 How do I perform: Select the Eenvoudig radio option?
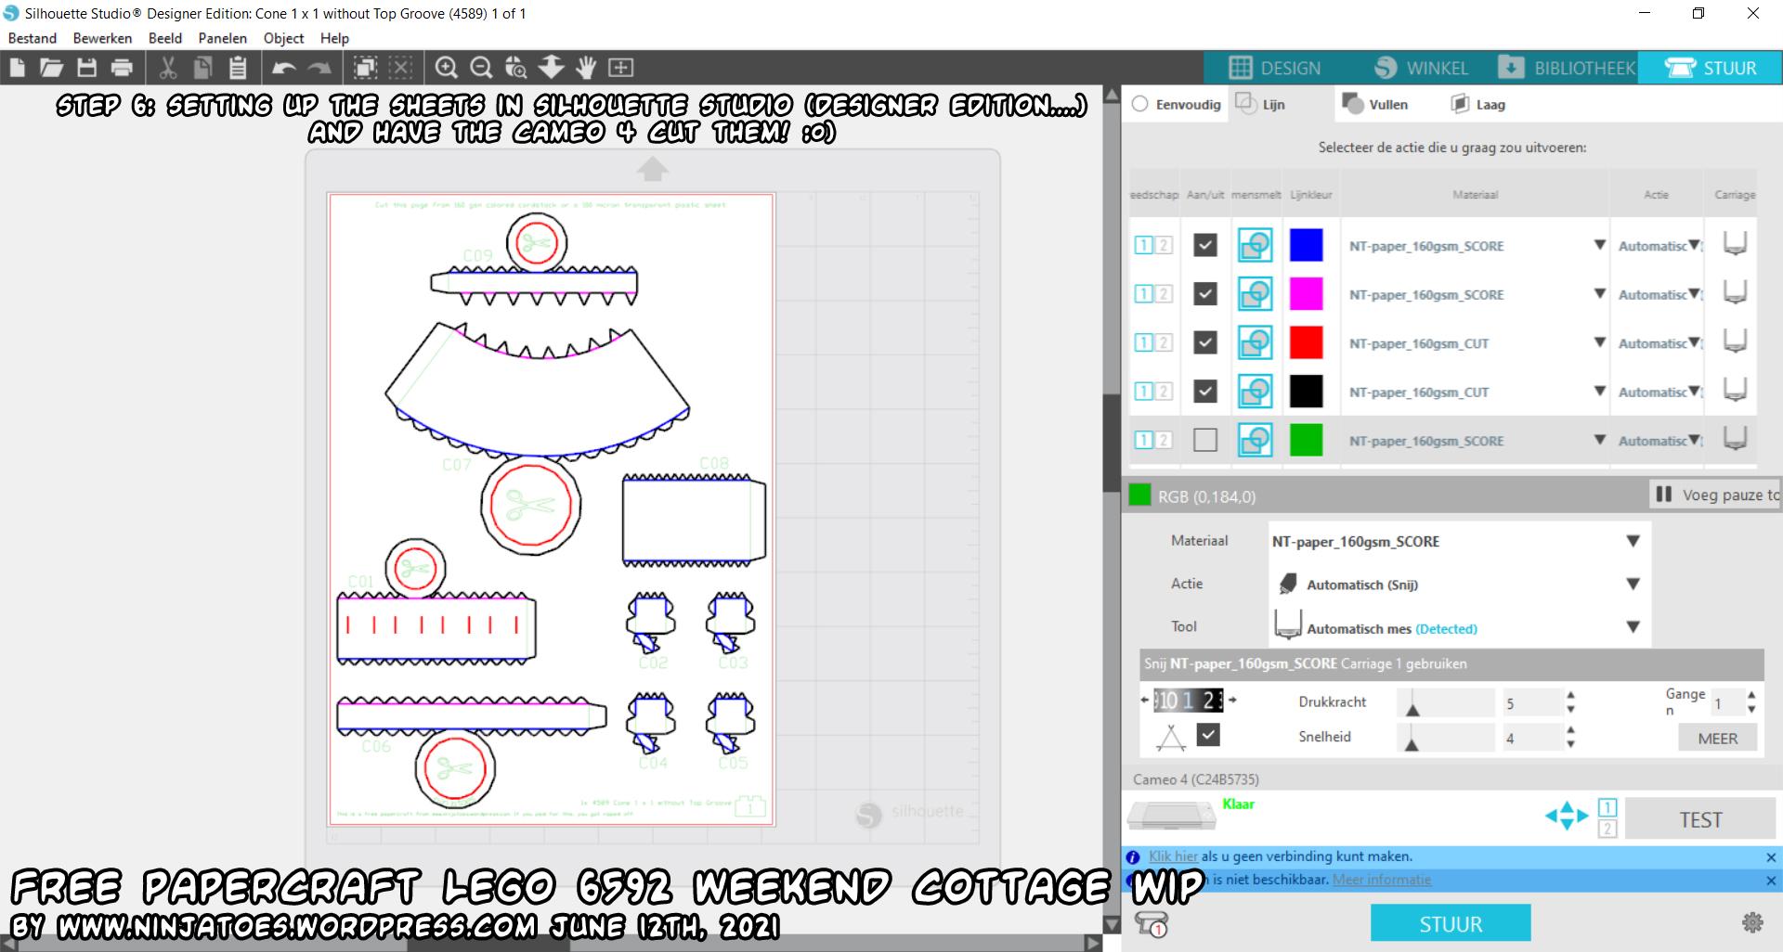[x=1140, y=104]
